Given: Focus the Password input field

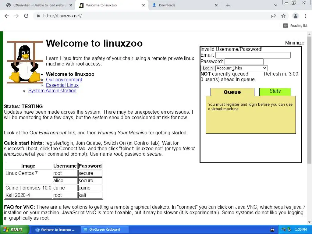Looking at the screenshot, I should [244, 62].
